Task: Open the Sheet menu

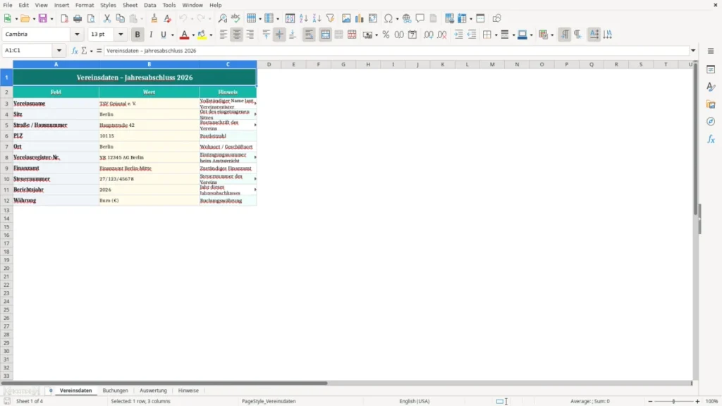Action: [130, 5]
